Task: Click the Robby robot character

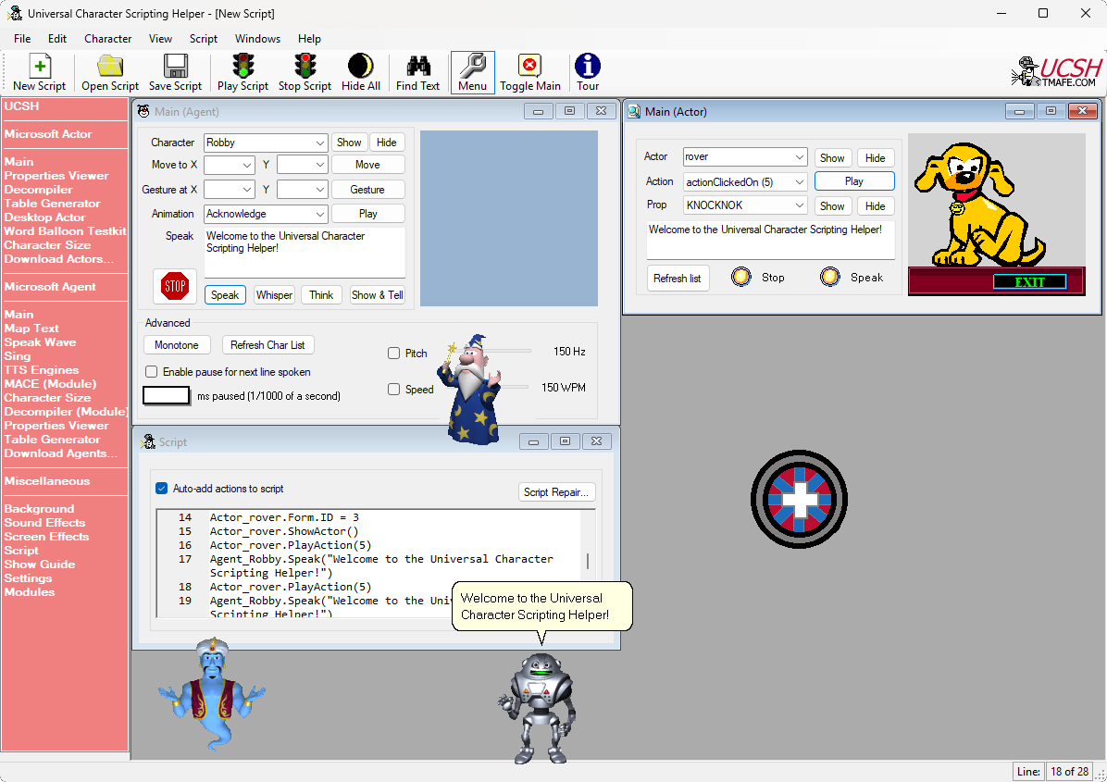Action: point(538,708)
